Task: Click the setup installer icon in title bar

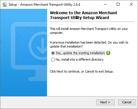Action: pos(5,5)
